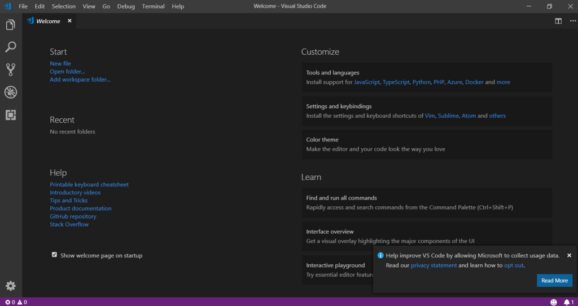
Task: Open the View menu
Action: [89, 6]
